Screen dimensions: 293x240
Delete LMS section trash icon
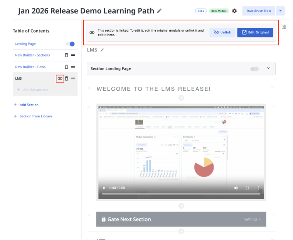(x=66, y=78)
